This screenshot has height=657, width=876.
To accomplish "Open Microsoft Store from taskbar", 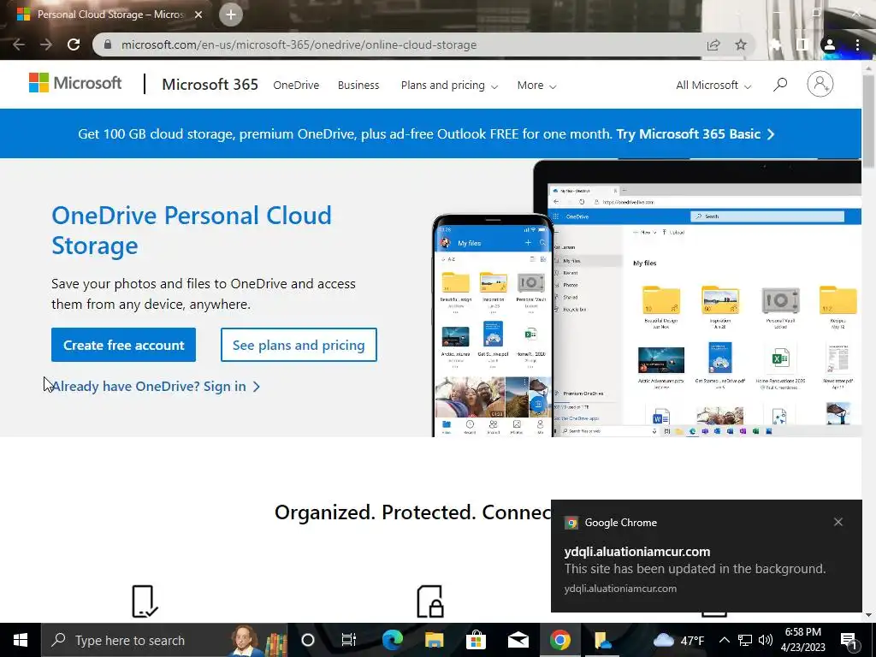I will click(476, 640).
